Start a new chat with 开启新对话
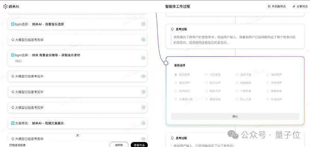310x147 pixels. pos(277,6)
